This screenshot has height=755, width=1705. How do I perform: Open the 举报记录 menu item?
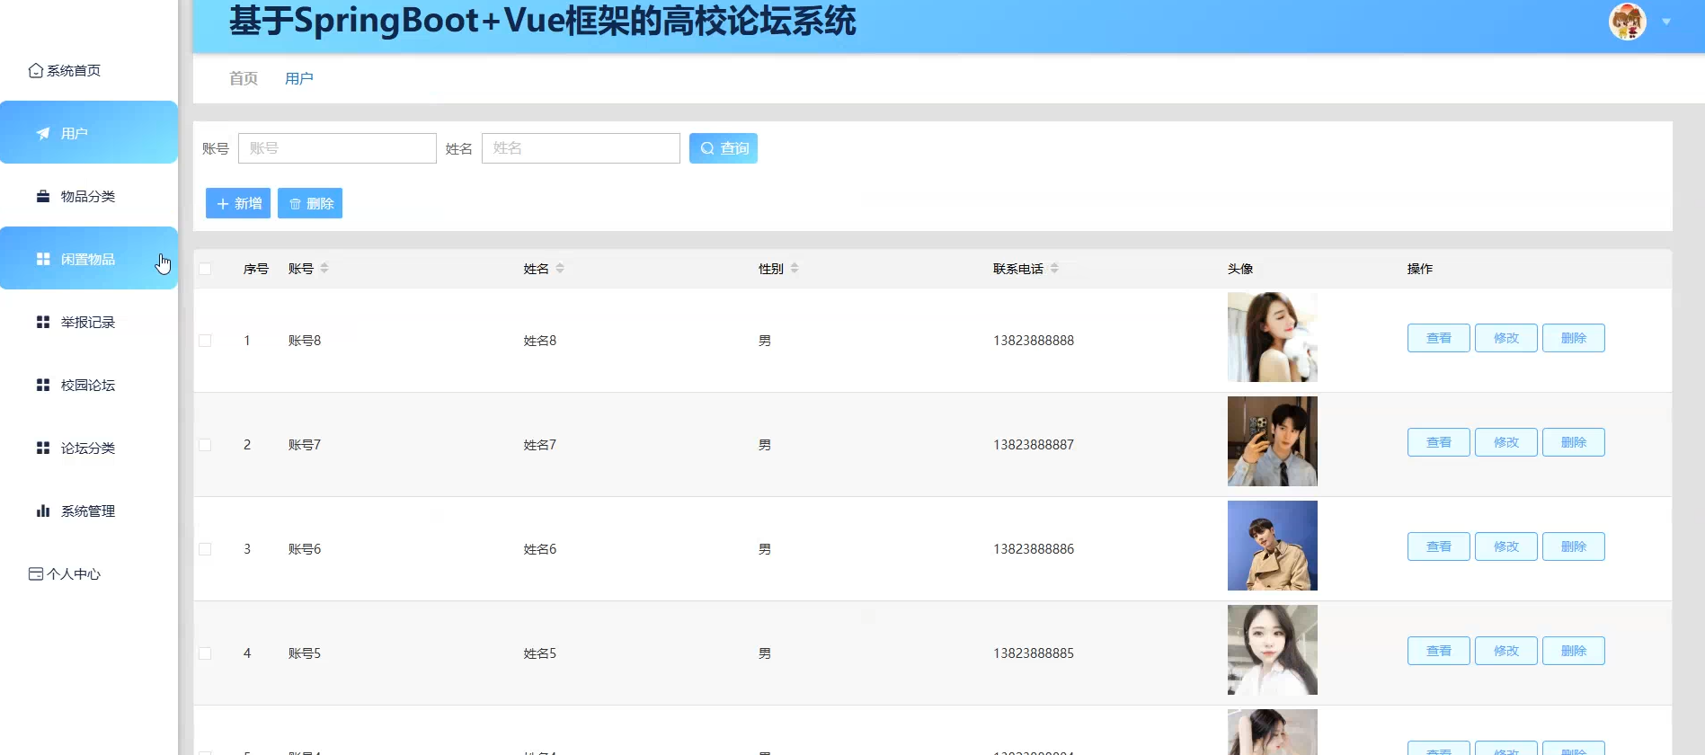click(89, 322)
